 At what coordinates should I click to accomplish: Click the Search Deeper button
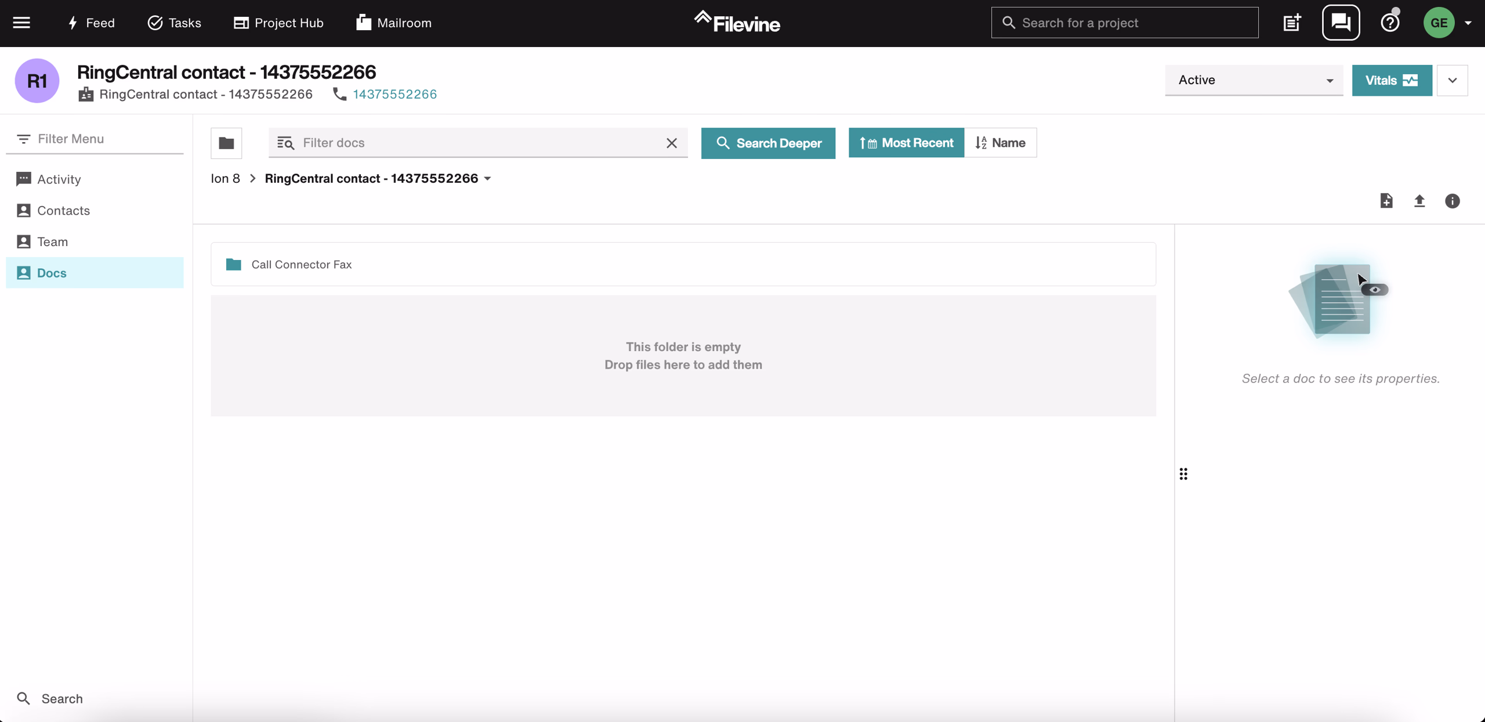(767, 143)
